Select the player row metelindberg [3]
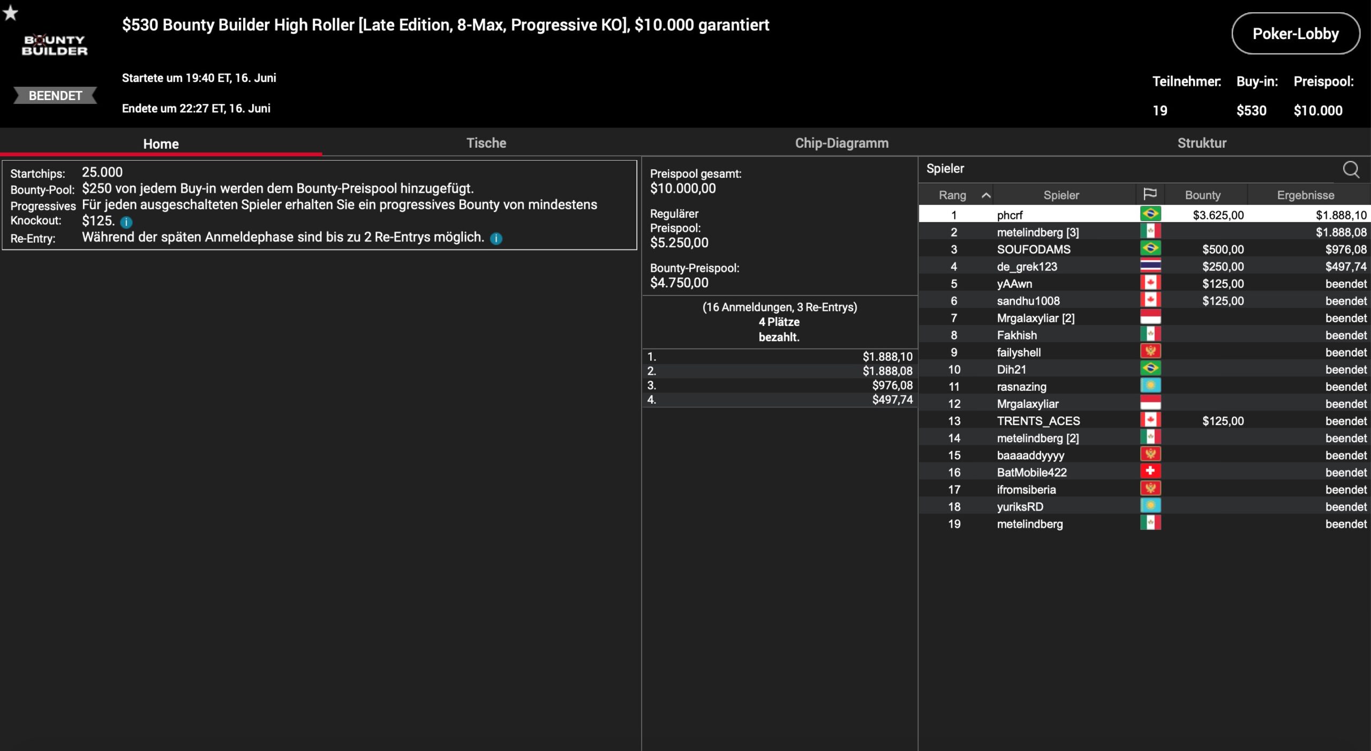1371x751 pixels. [x=1037, y=232]
